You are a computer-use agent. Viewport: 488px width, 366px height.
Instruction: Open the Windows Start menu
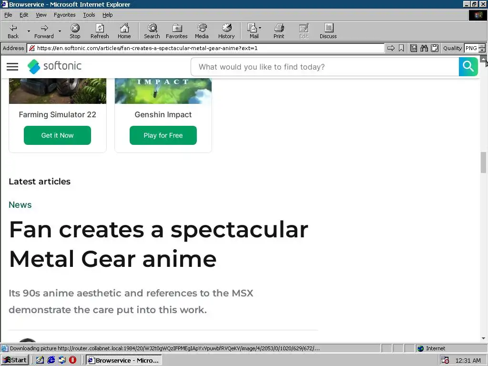[x=15, y=360]
